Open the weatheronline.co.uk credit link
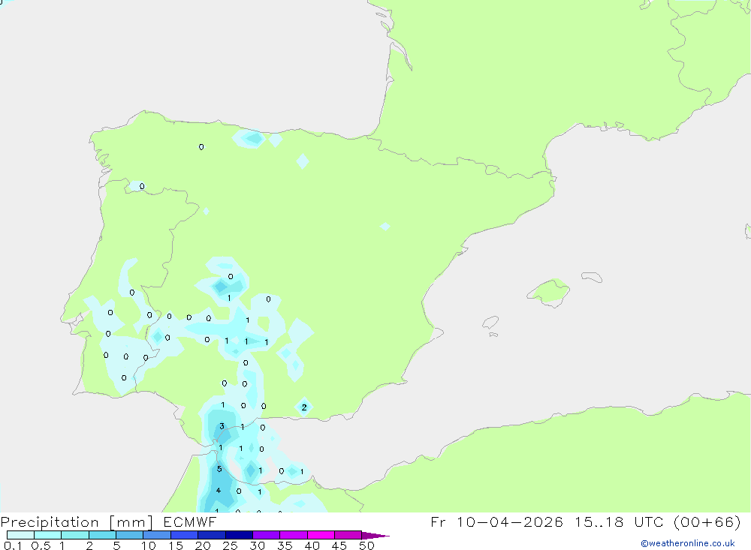 pos(688,543)
